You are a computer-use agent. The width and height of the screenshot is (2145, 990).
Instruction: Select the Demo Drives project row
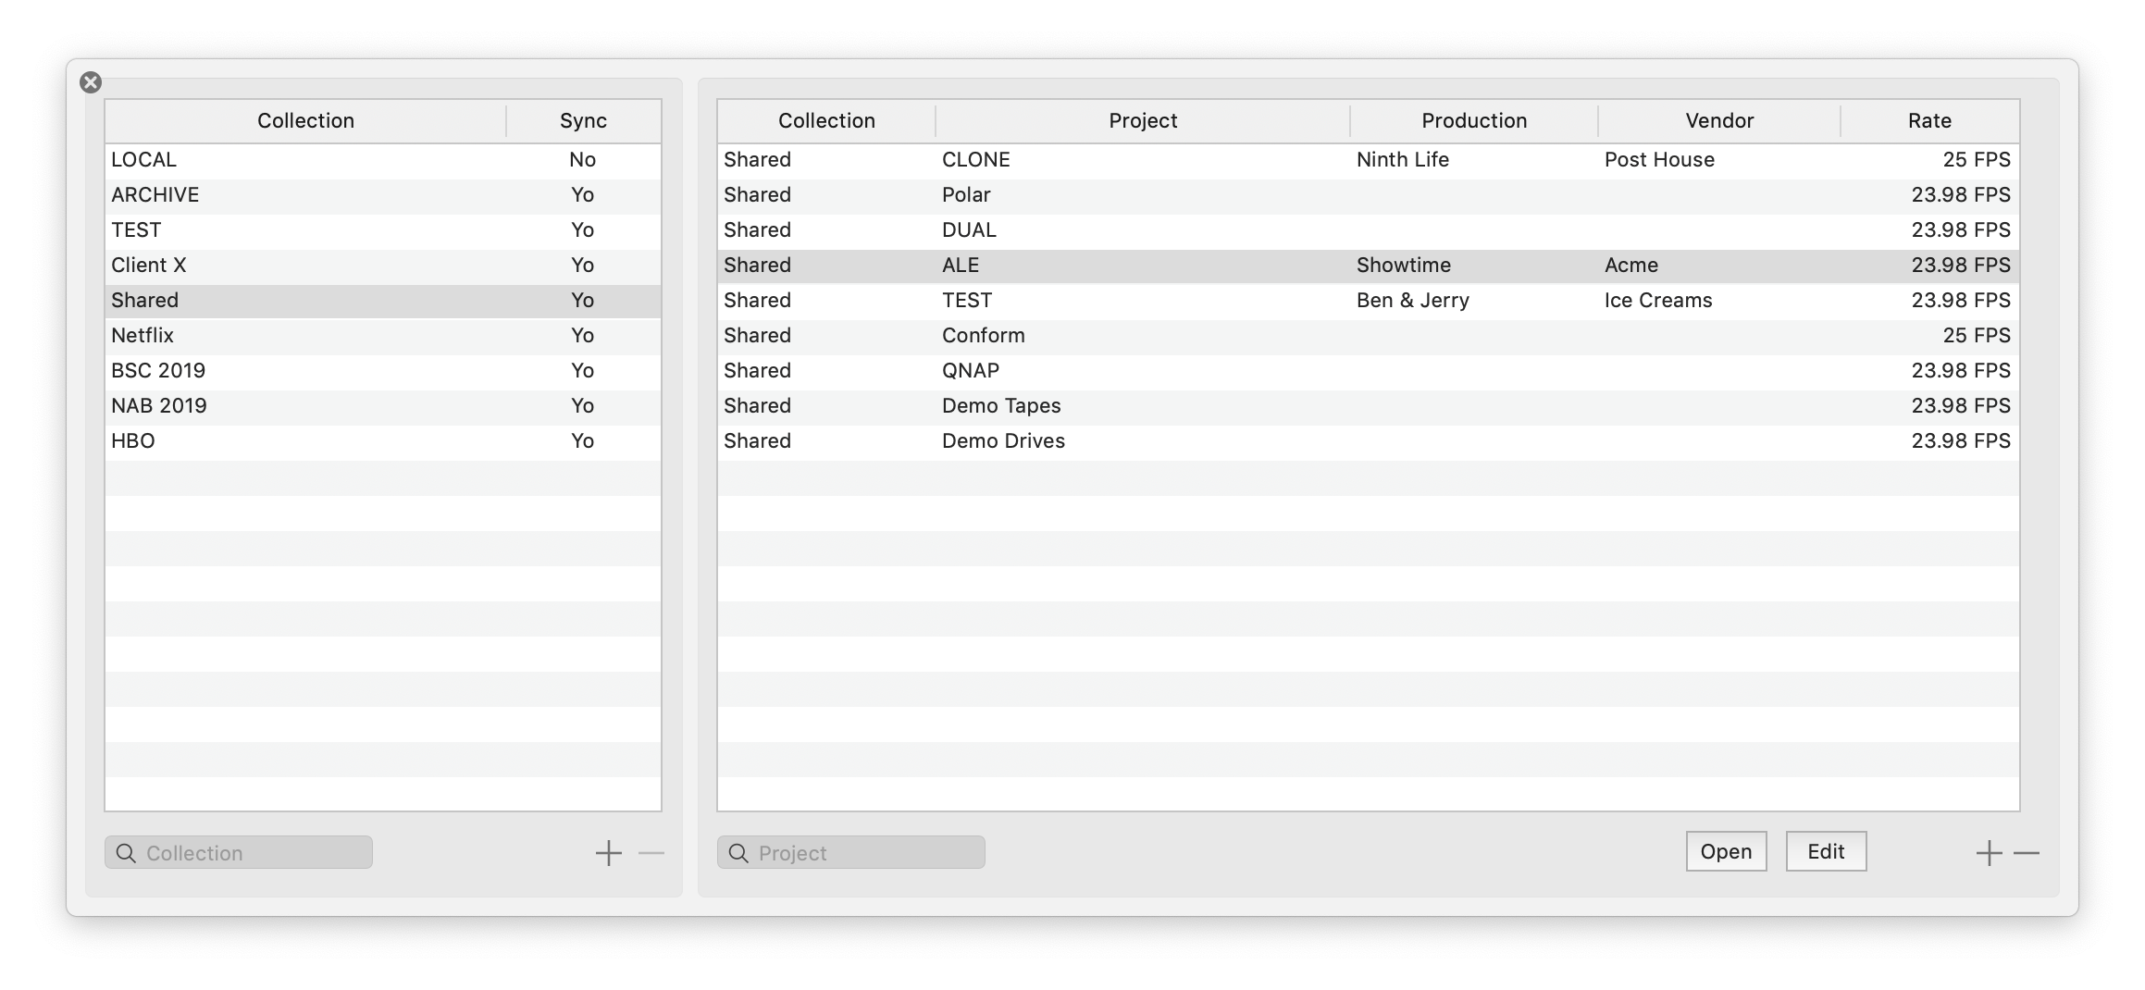pyautogui.click(x=1369, y=441)
